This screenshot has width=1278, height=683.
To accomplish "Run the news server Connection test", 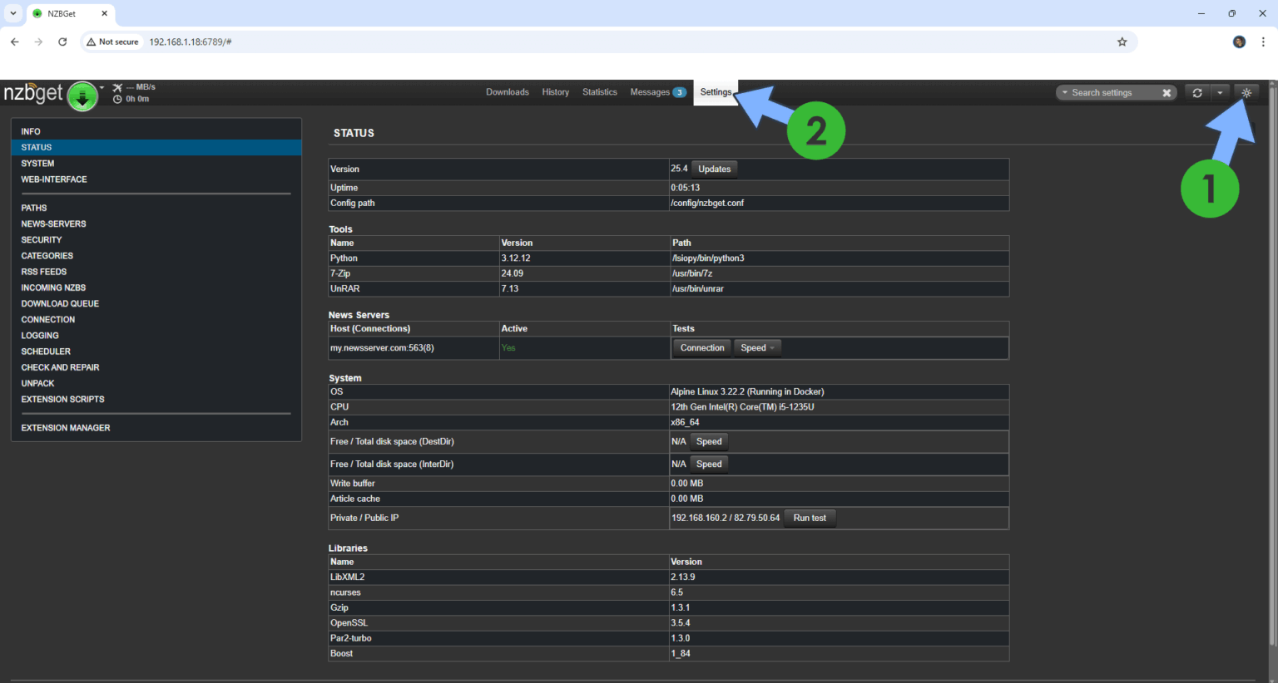I will [702, 348].
